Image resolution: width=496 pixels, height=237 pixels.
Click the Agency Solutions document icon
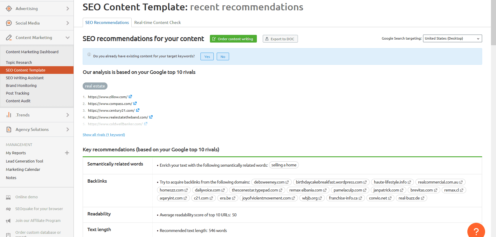9,129
